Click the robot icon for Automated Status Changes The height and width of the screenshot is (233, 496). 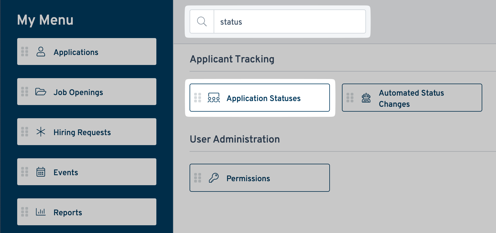click(366, 98)
